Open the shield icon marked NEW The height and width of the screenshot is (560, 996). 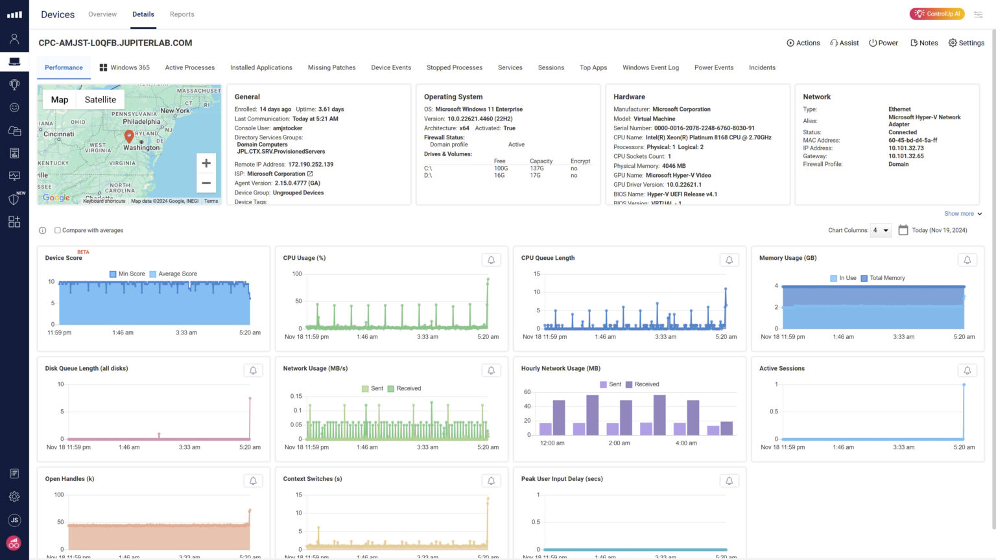[x=13, y=199]
